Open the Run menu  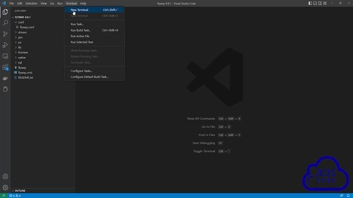[x=60, y=3]
